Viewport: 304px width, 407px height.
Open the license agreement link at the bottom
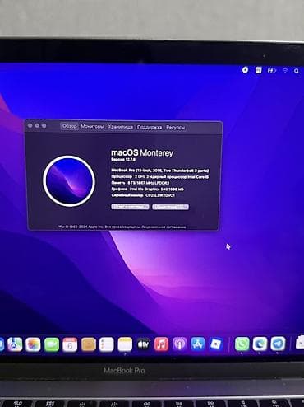[x=164, y=227]
